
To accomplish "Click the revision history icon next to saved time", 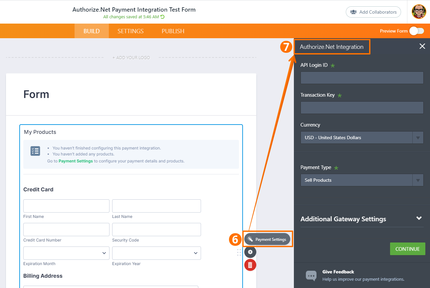I will (x=162, y=17).
